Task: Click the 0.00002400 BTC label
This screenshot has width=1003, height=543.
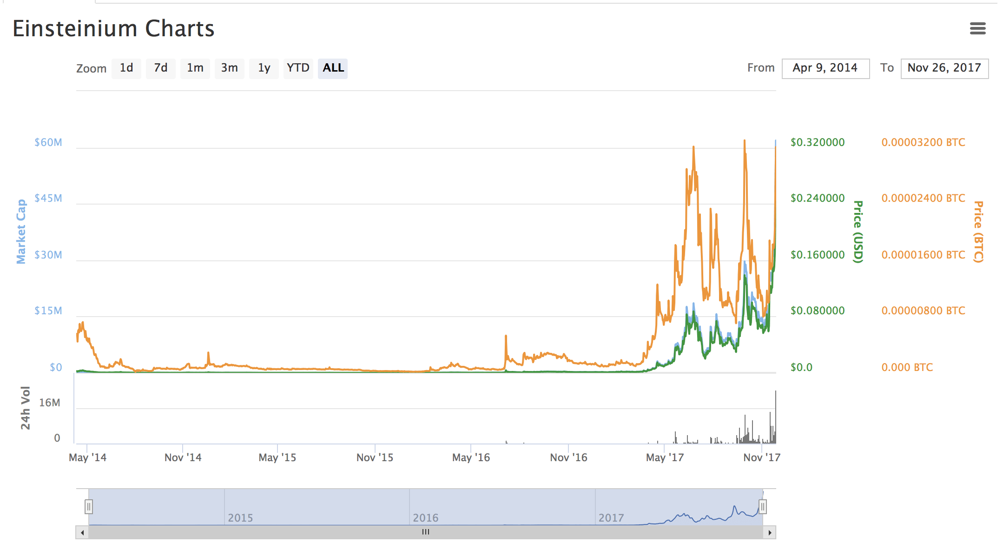Action: [x=923, y=199]
